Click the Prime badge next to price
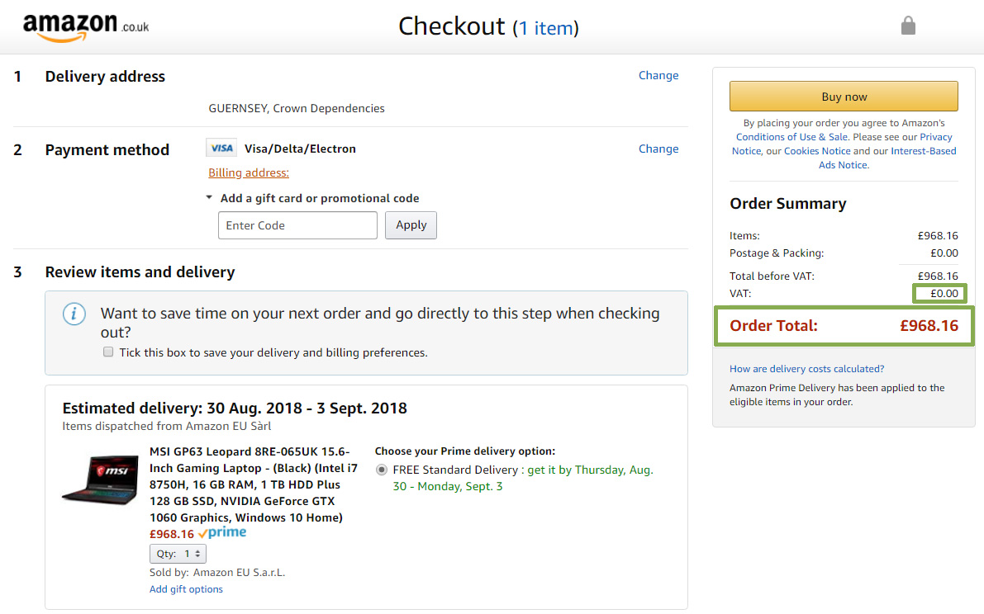The image size is (984, 614). [x=222, y=533]
